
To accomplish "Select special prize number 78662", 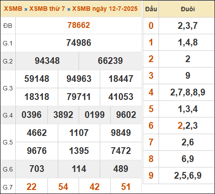I will click(79, 25).
